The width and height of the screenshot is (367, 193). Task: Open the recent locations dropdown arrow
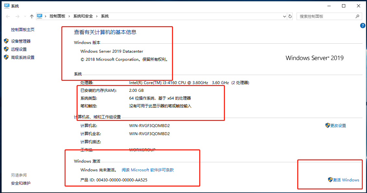tap(25, 16)
